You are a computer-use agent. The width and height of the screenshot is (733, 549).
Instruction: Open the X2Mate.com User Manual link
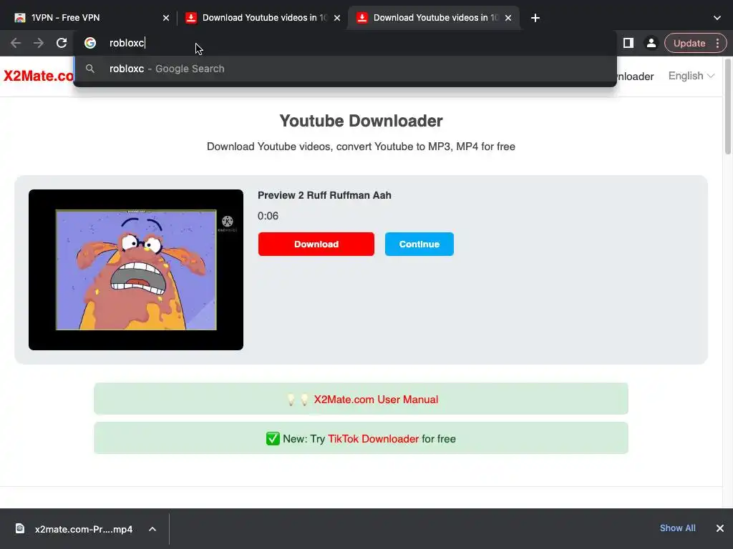point(376,400)
